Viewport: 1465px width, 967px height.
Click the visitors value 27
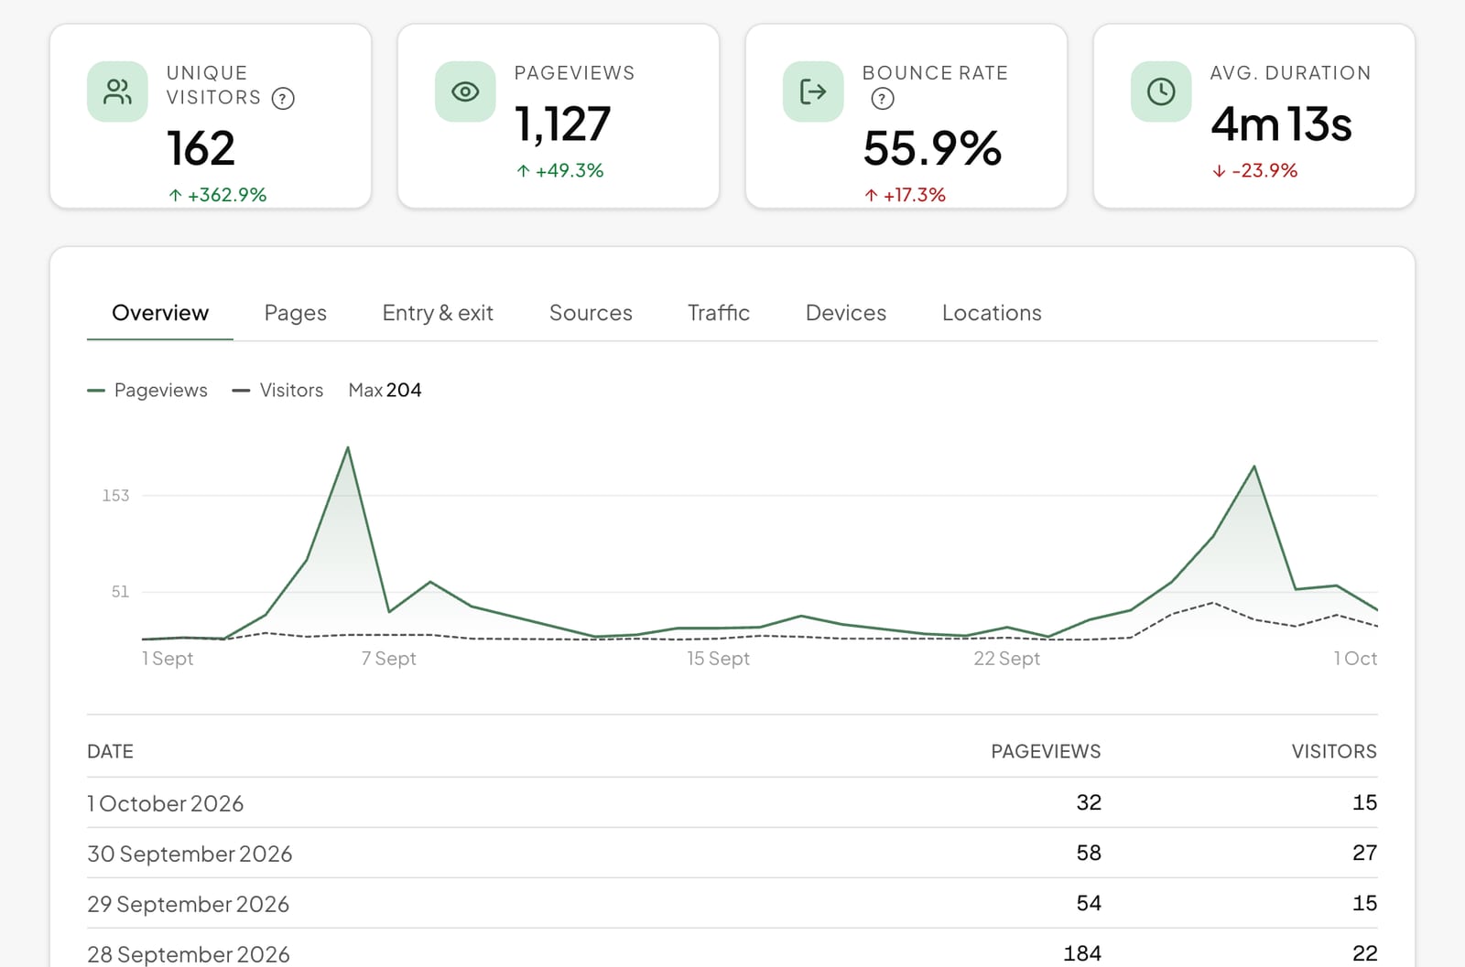pyautogui.click(x=1364, y=853)
